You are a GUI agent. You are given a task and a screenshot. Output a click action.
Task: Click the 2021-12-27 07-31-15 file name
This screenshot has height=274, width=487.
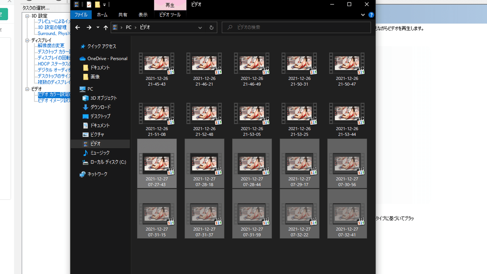[x=157, y=232]
